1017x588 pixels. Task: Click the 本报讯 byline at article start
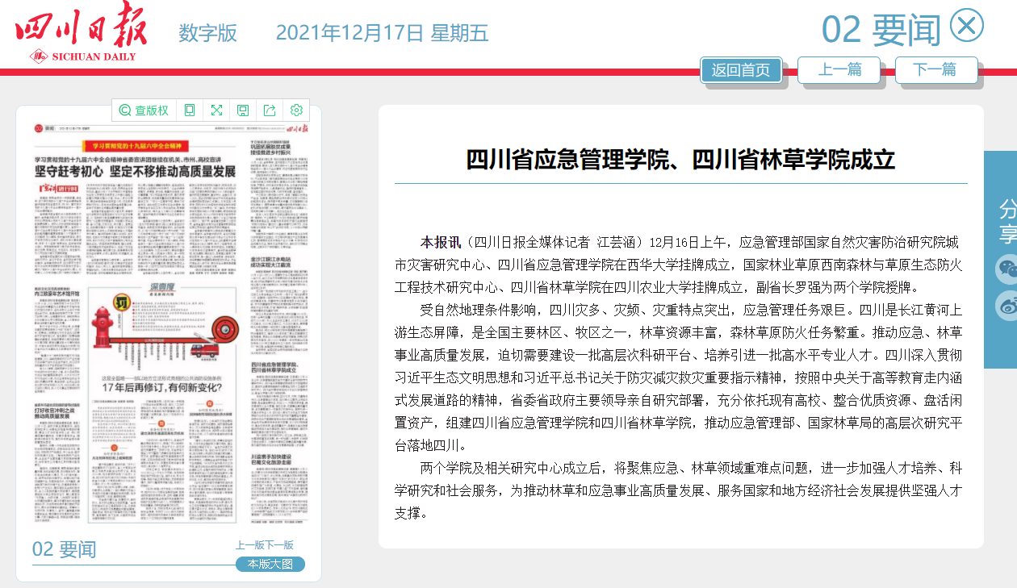440,242
